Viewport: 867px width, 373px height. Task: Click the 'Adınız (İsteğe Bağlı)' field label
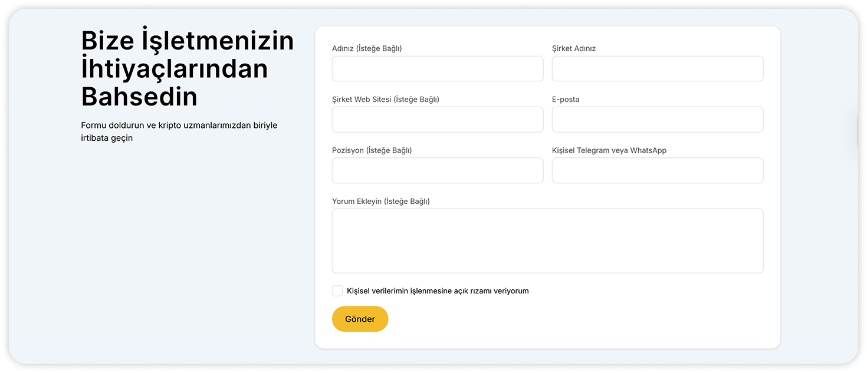[x=367, y=48]
